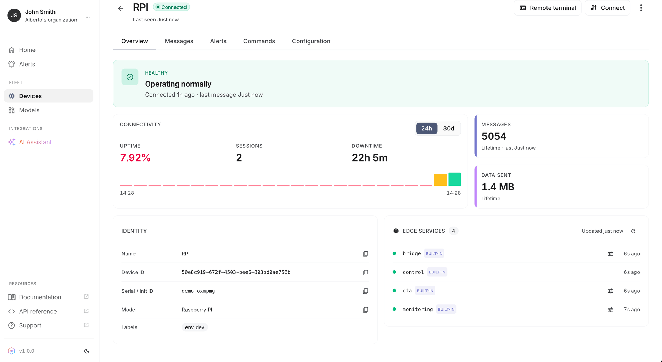Select the green bar in connectivity chart

click(454, 179)
